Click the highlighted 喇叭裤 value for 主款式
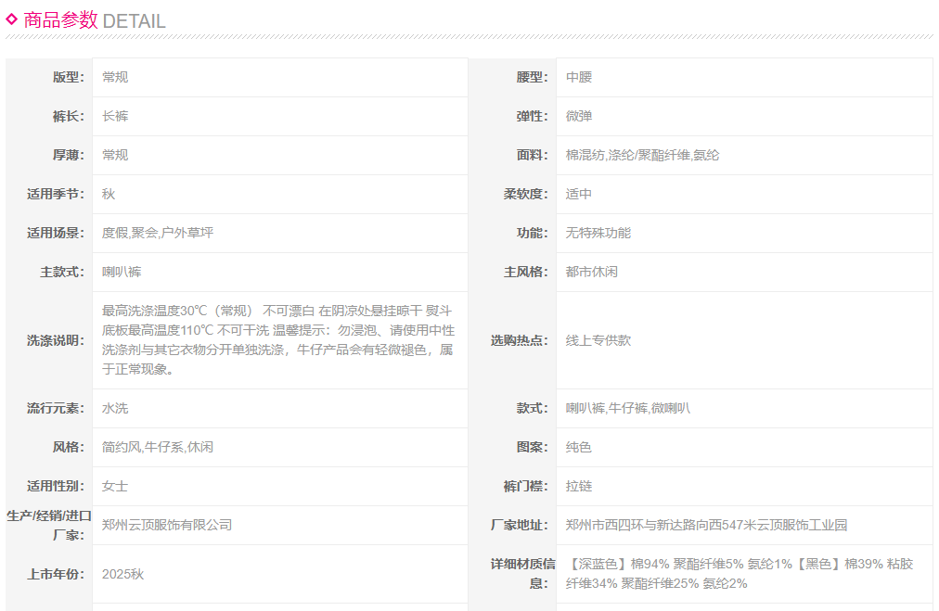Image resolution: width=939 pixels, height=611 pixels. [x=122, y=272]
